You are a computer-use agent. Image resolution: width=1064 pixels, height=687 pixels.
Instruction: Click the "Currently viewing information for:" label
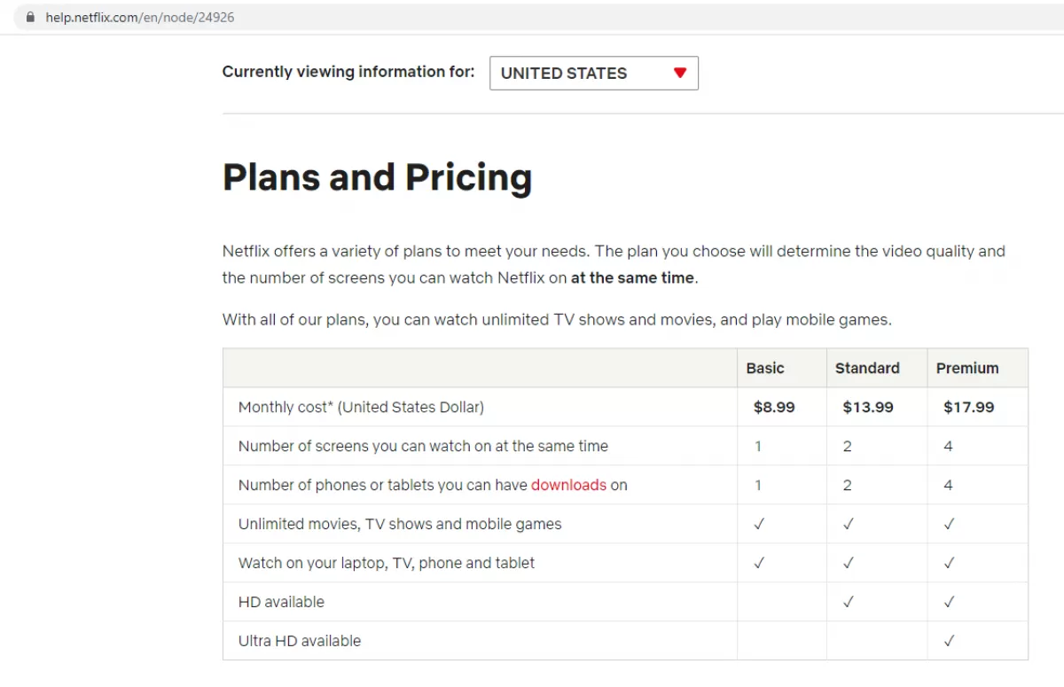(x=348, y=72)
